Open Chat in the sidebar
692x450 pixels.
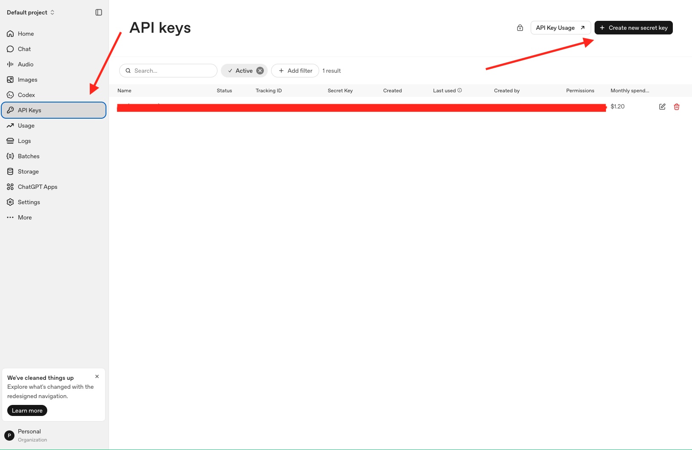[54, 49]
